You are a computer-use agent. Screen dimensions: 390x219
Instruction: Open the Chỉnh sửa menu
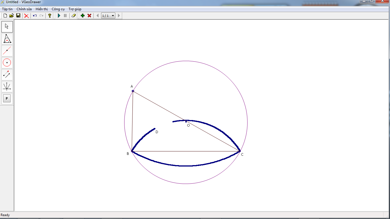[24, 9]
